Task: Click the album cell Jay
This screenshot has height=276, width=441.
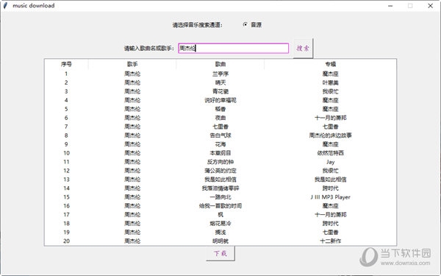Action: (331, 162)
